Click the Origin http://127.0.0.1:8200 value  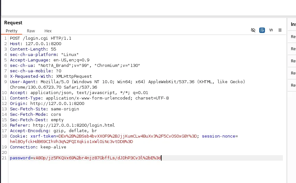[57, 104]
